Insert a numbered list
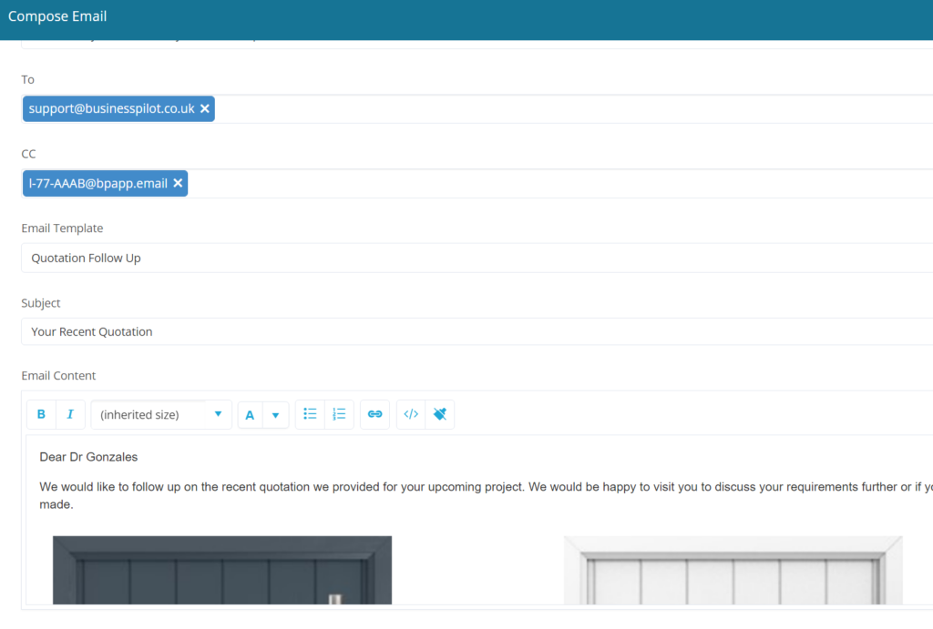Screen dimensions: 933x629 [339, 414]
